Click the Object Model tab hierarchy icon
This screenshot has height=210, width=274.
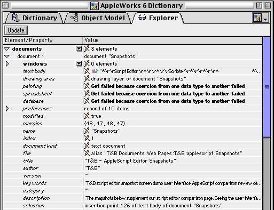tap(74, 18)
